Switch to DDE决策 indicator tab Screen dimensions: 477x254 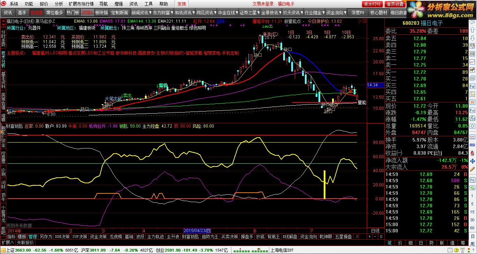click(x=62, y=237)
